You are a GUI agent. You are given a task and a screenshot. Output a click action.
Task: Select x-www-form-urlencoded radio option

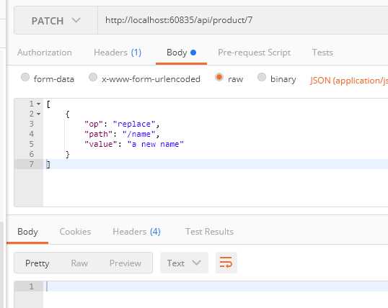tap(93, 77)
